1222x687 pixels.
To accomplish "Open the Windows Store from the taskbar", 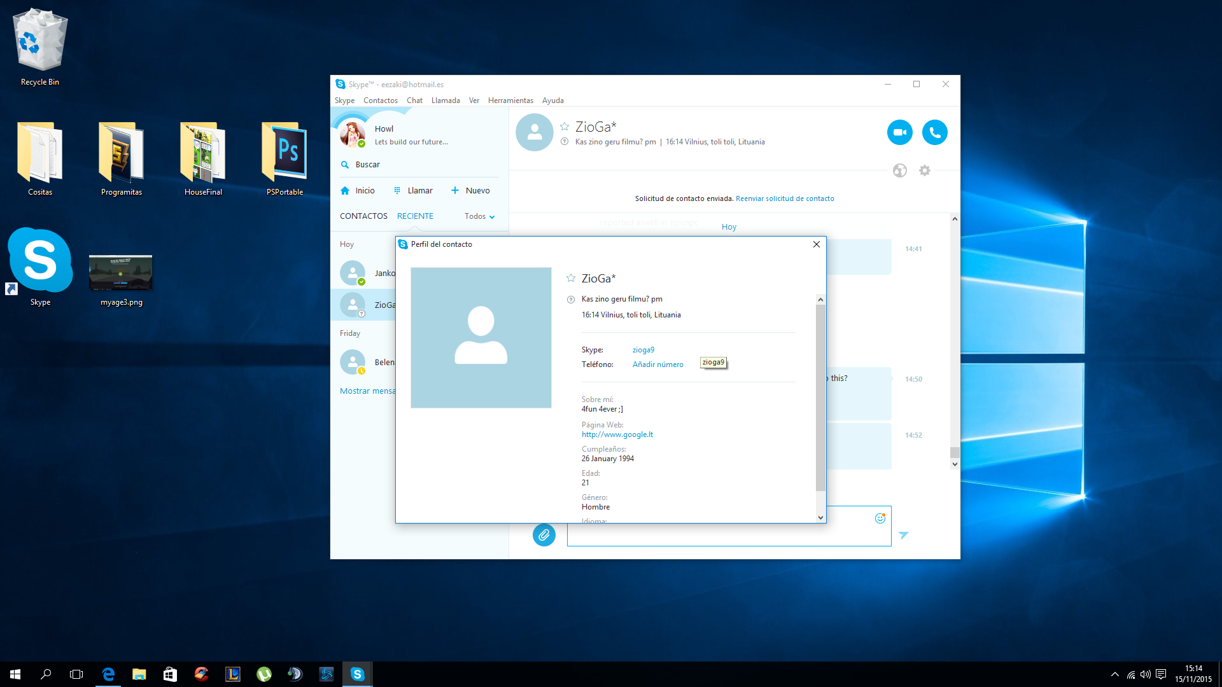I will 170,674.
